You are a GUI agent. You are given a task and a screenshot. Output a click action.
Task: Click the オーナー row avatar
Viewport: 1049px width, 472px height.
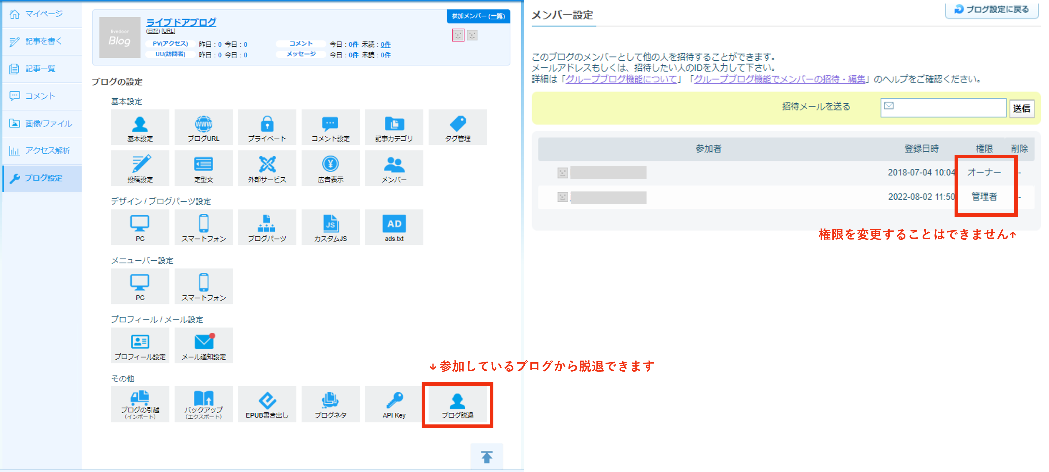click(562, 173)
